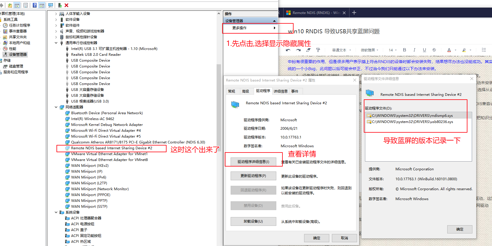Toggle the Show/Hide action pane icon
The image size is (492, 246).
click(x=42, y=5)
